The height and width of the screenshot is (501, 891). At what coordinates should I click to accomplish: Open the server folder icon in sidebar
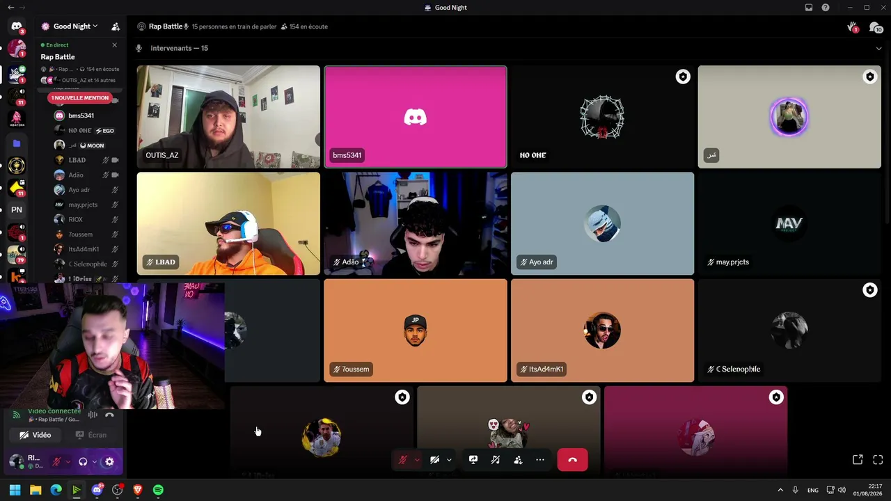point(17,143)
